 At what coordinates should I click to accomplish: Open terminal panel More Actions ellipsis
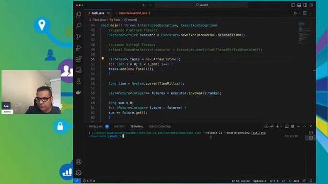pos(298,126)
